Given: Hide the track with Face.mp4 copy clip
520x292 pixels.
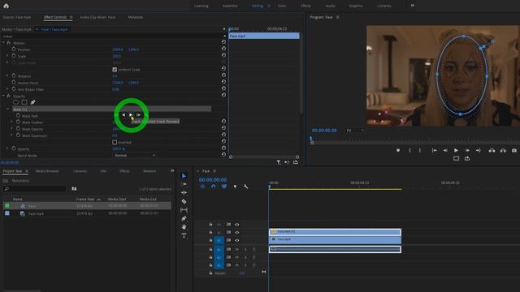Looking at the screenshot, I should [x=236, y=233].
